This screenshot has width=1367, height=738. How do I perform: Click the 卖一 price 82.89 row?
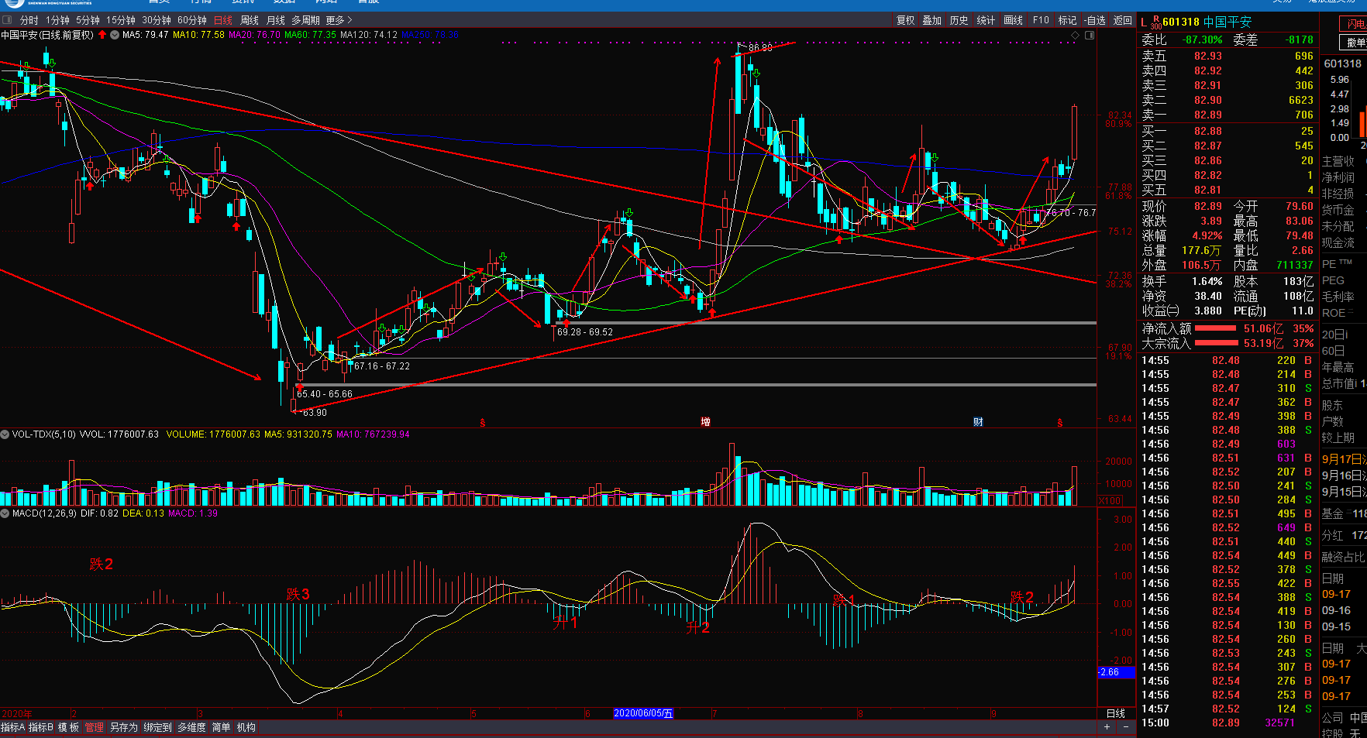pyautogui.click(x=1228, y=115)
